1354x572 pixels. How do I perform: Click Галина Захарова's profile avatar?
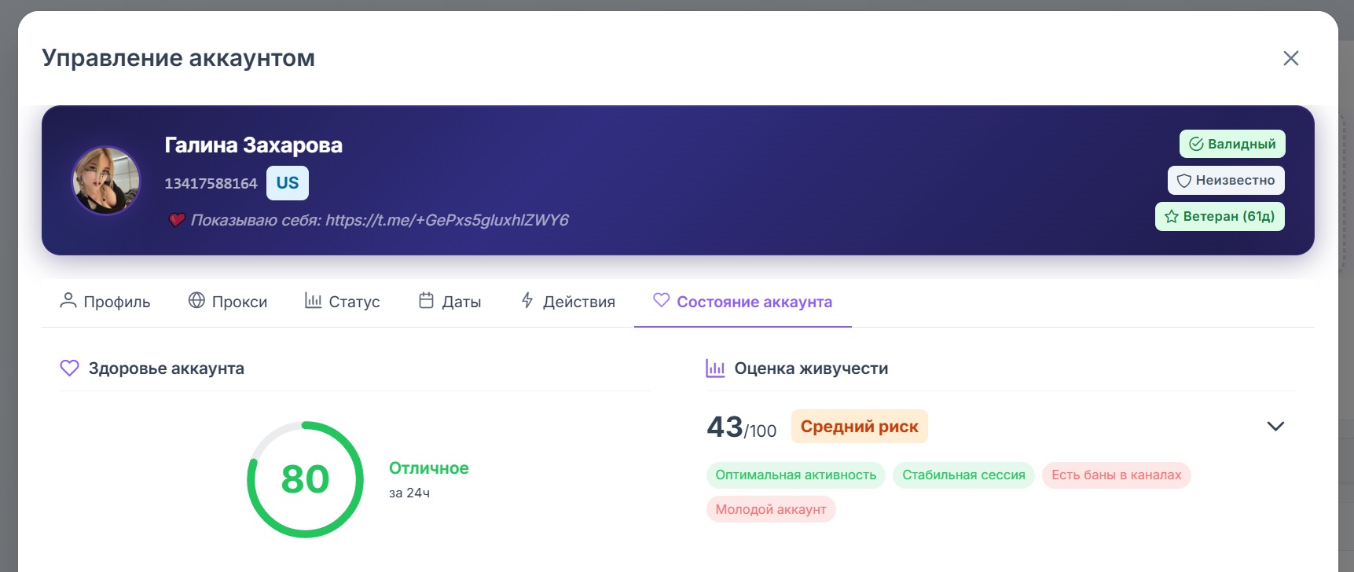[x=106, y=180]
